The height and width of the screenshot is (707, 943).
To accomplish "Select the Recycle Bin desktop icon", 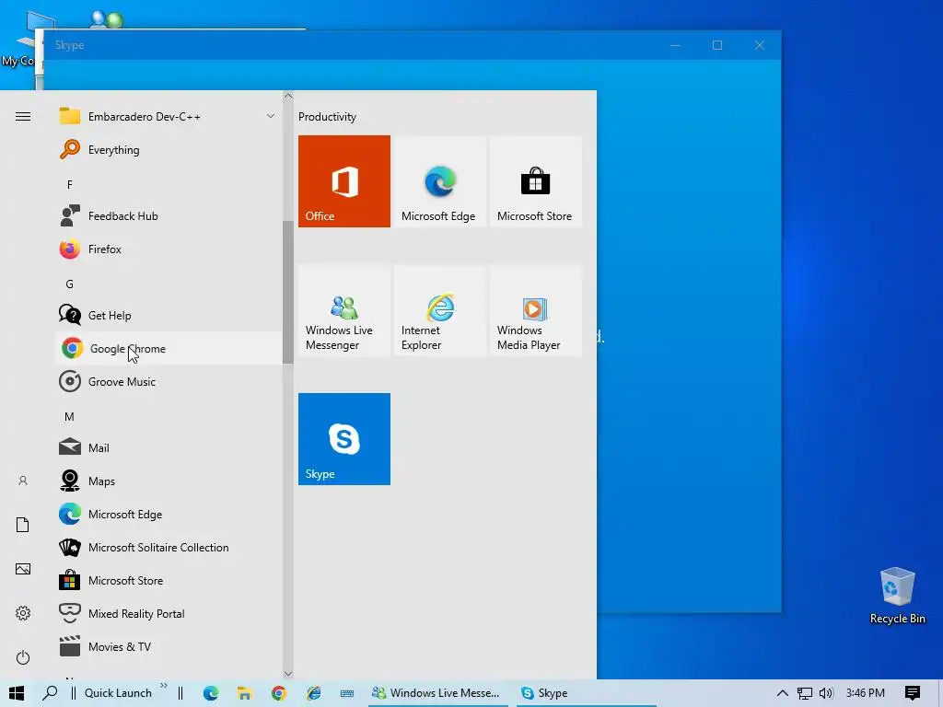I will click(x=897, y=596).
